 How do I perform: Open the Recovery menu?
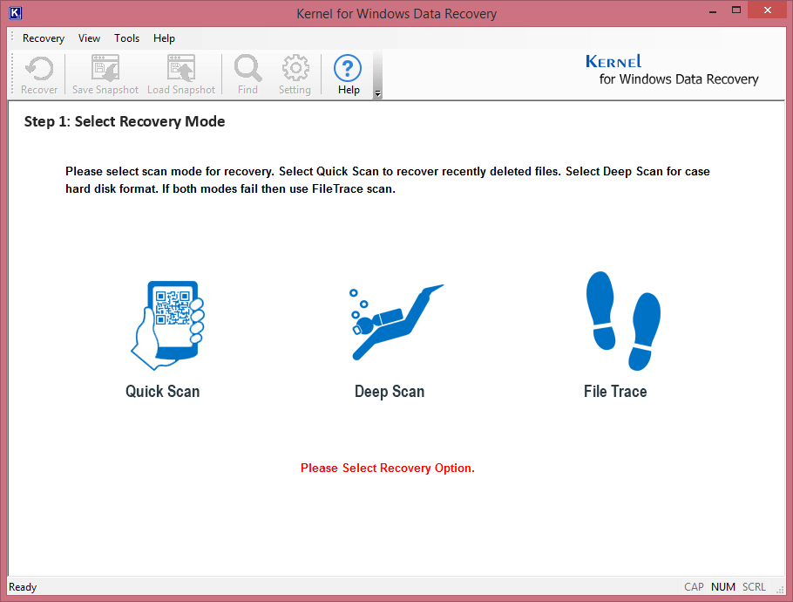point(44,38)
